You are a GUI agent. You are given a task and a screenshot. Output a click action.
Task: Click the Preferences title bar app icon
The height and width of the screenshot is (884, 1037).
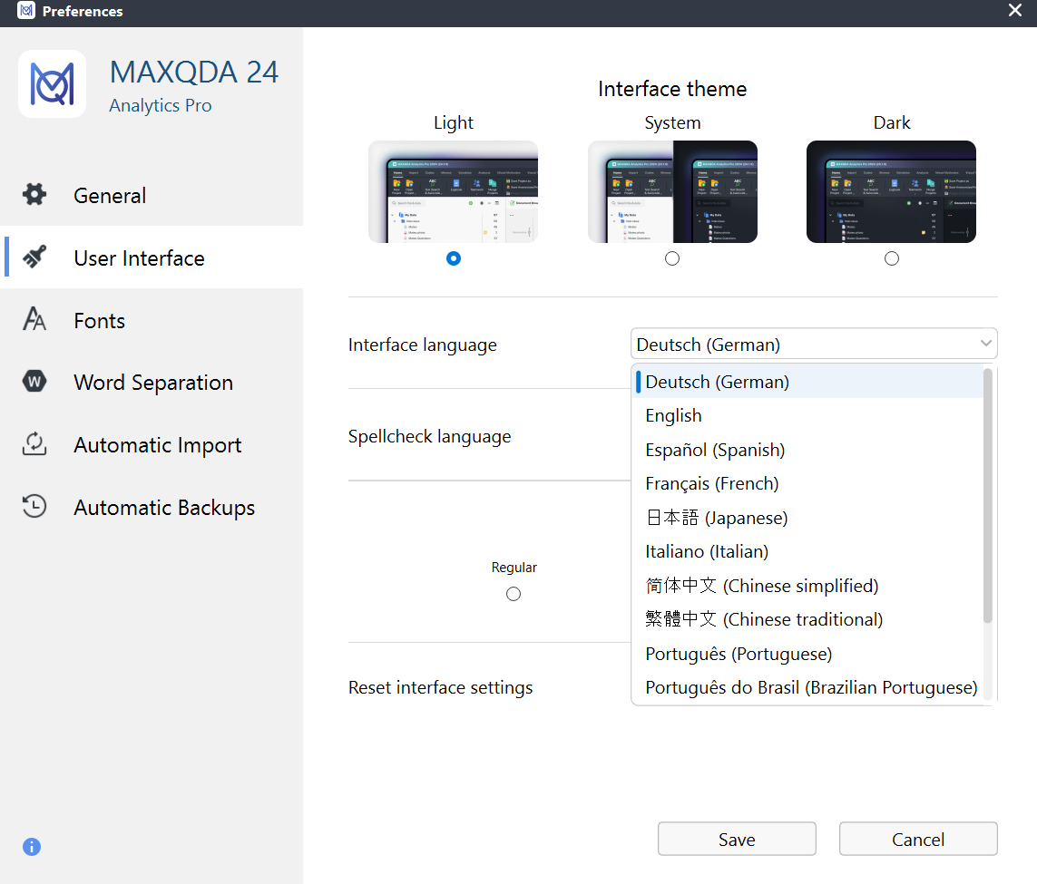(x=26, y=11)
